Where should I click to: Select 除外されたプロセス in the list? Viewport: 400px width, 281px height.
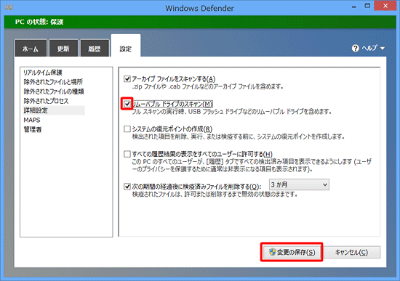pyautogui.click(x=46, y=101)
